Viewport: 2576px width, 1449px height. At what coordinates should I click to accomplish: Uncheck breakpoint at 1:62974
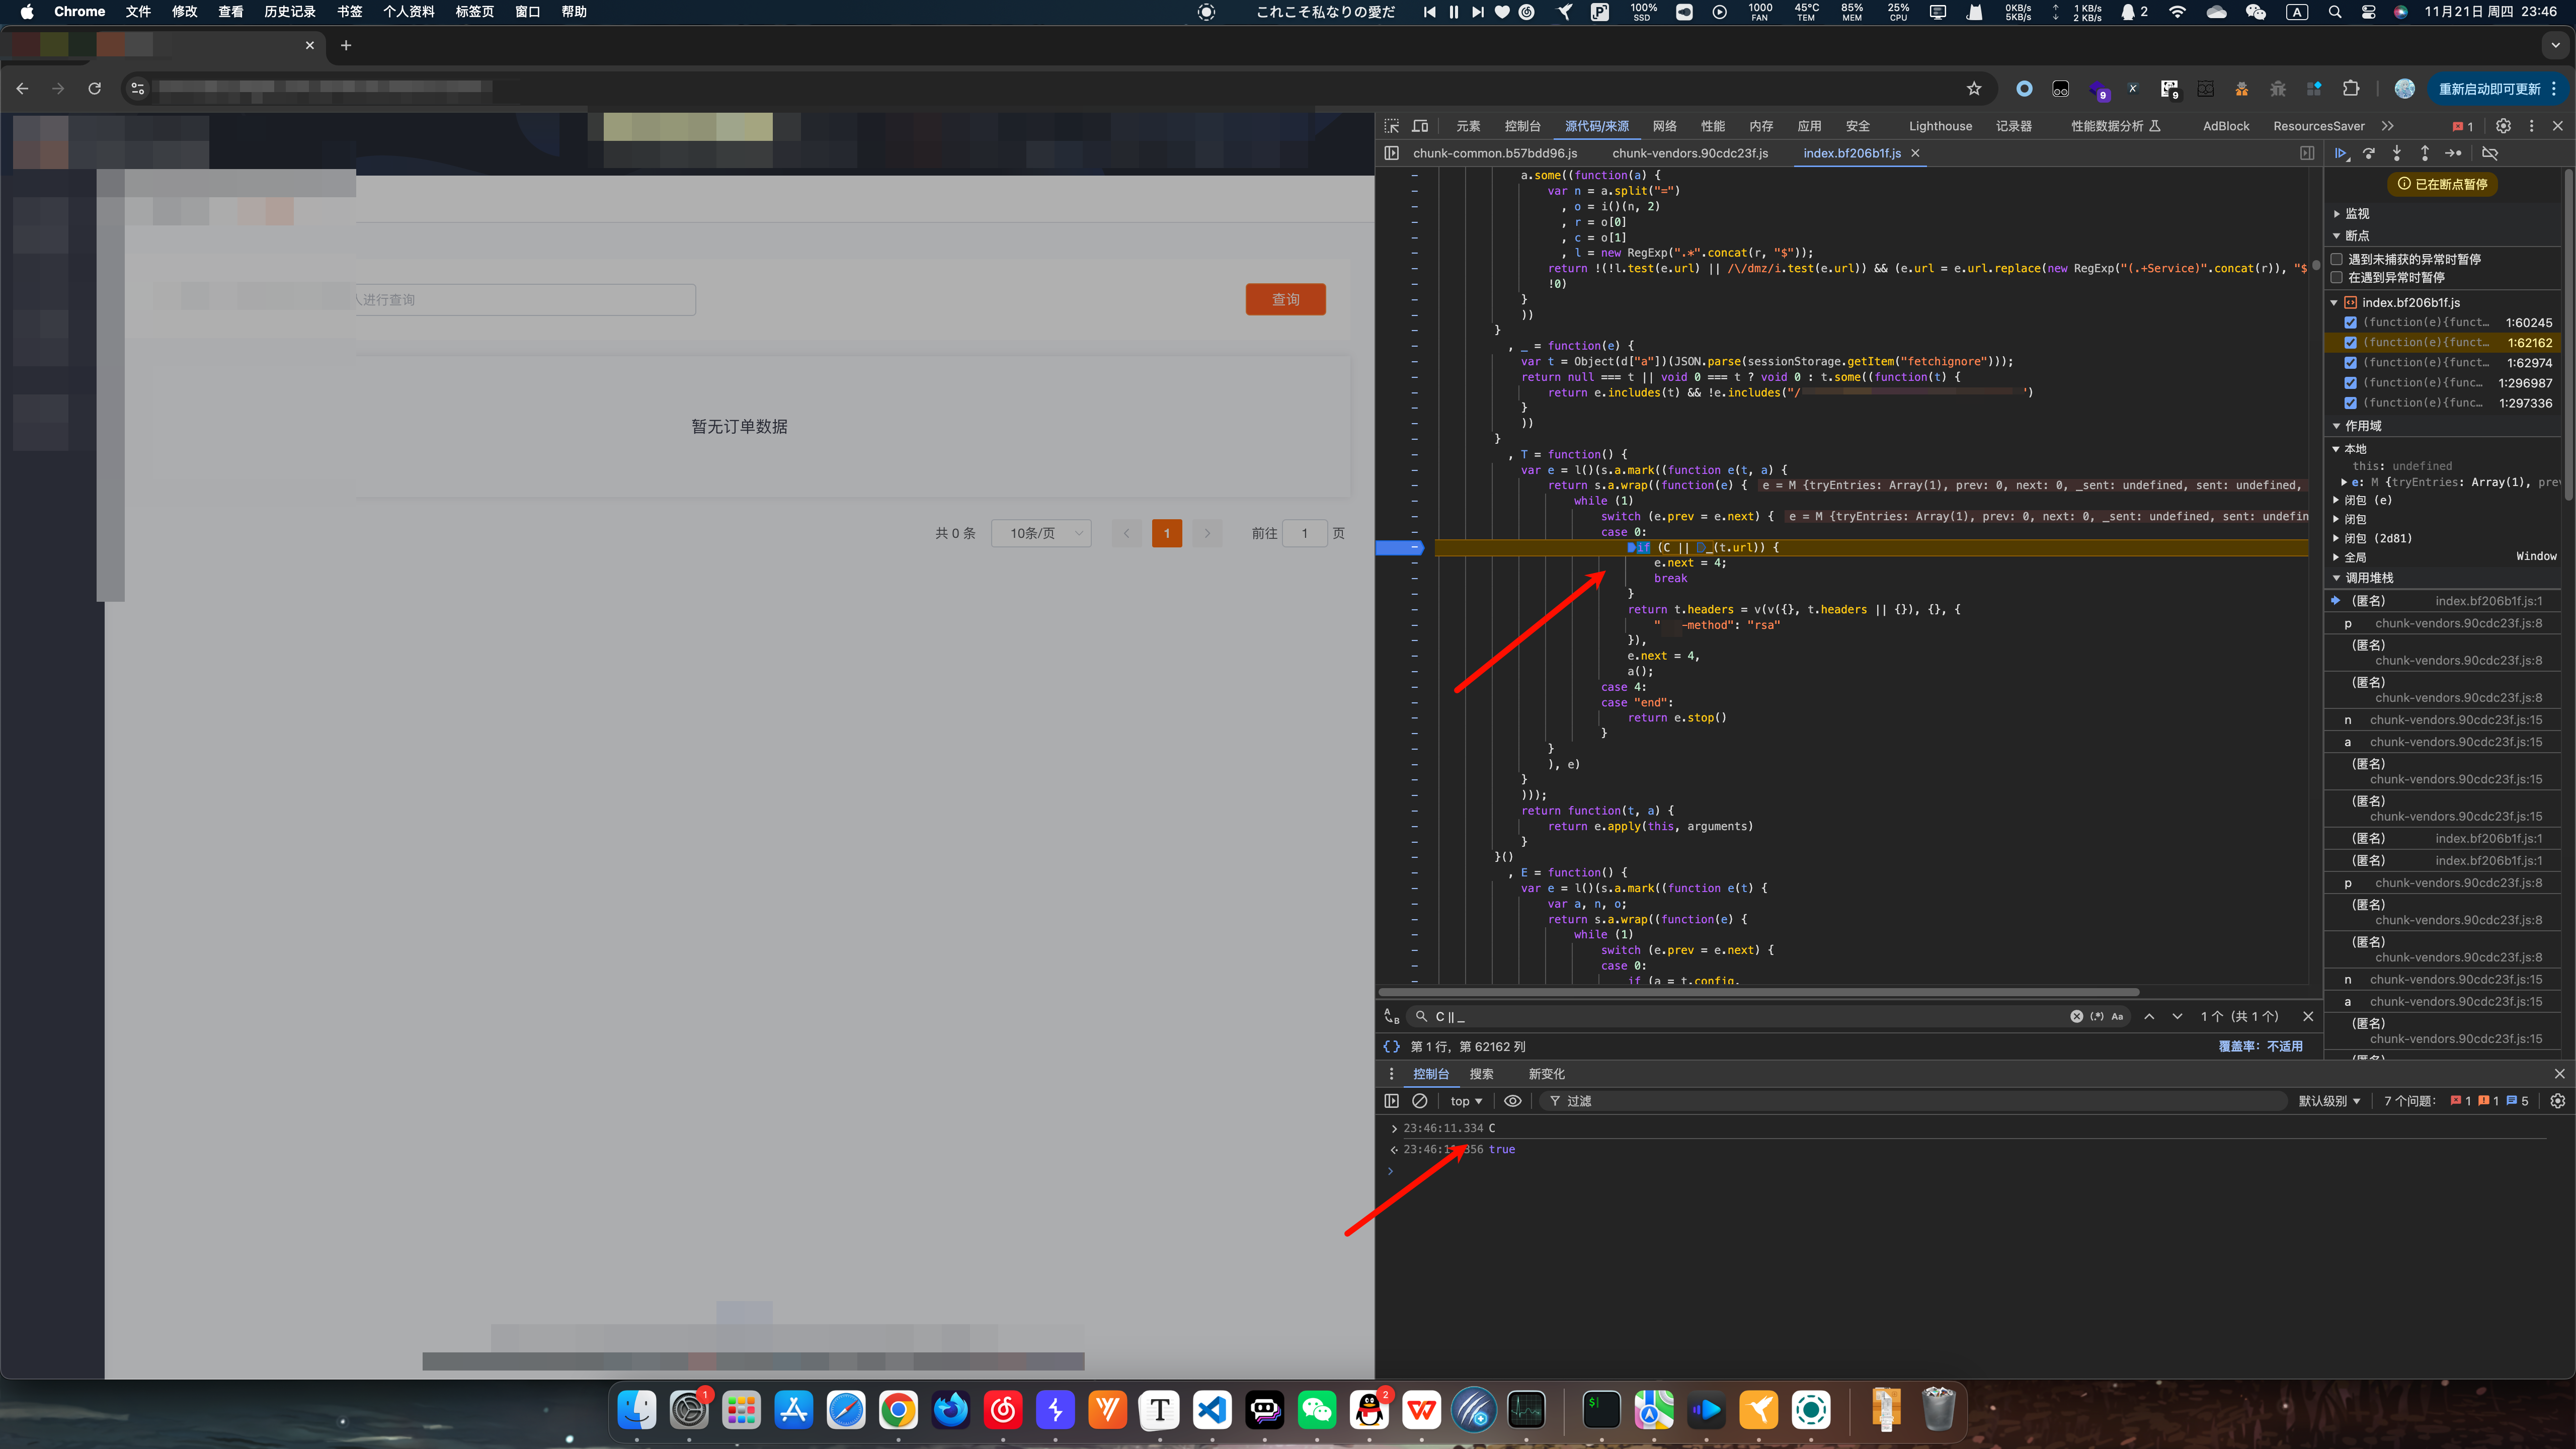pyautogui.click(x=2351, y=362)
